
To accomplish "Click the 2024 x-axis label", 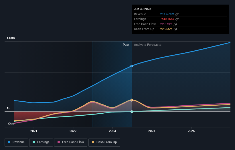I will (152, 131).
